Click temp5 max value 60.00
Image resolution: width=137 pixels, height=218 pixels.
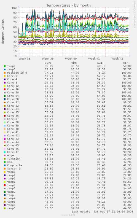pos(127,202)
